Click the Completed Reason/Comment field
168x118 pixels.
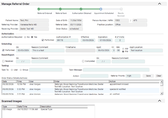click(128, 61)
